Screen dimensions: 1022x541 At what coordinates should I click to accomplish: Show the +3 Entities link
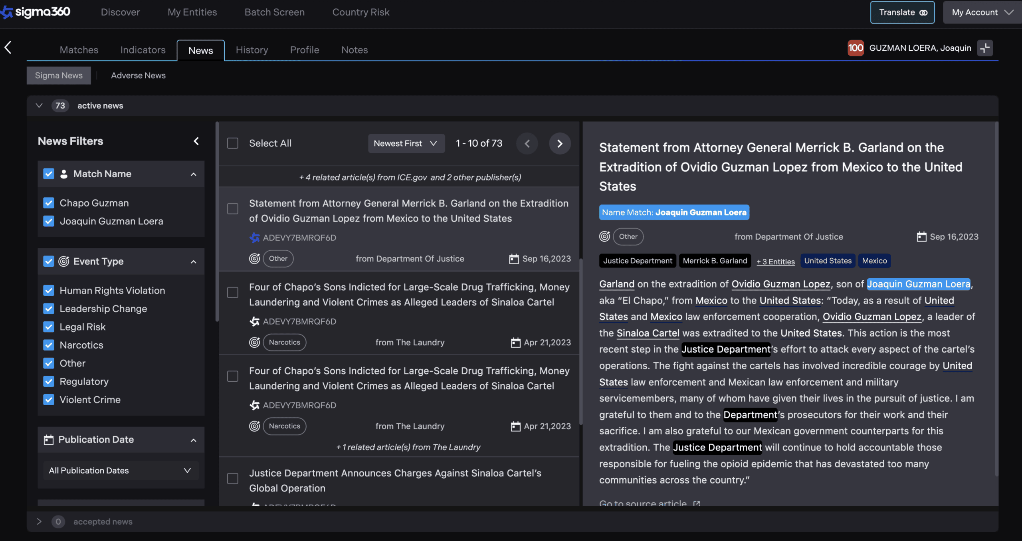(776, 262)
